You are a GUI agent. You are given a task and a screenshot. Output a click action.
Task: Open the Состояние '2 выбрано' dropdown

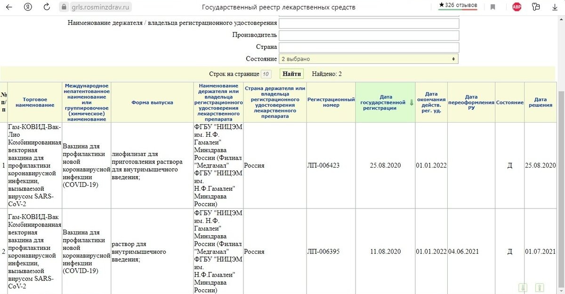(x=369, y=59)
